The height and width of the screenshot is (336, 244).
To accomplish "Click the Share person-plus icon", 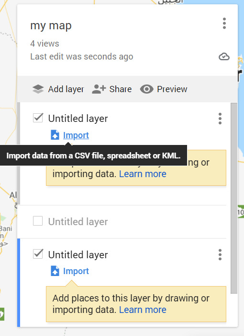I will 99,89.
